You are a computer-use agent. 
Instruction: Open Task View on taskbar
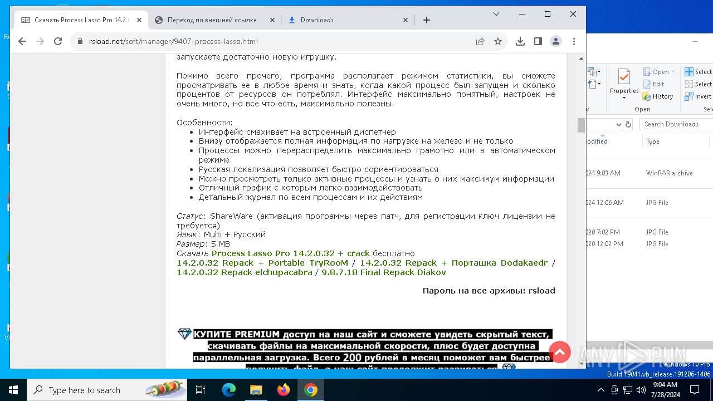tap(201, 390)
